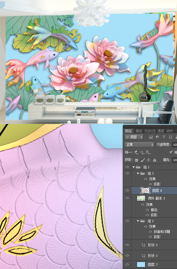Select the 组 2 layer name
Image resolution: width=177 pixels, height=269 pixels.
click(151, 221)
